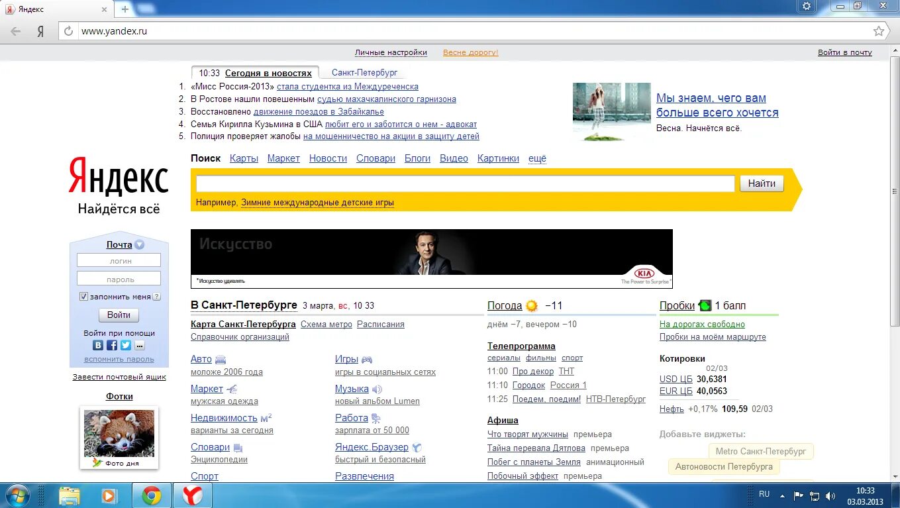
Task: Toggle 'запомнить меня' checkbox
Action: (x=83, y=297)
